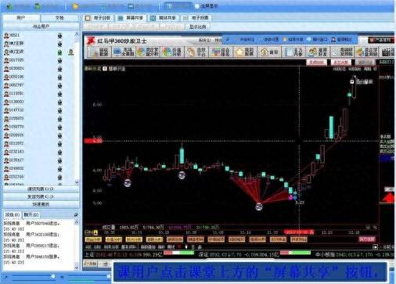Viewport: 396px width, 284px height.
Task: Open the 电子白板 whiteboard tab
Action: tap(99, 18)
